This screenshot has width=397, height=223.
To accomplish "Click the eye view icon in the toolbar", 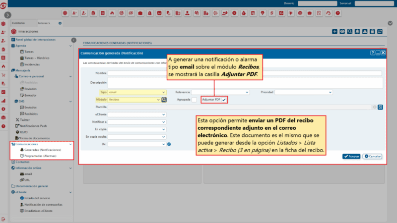I will 342,31.
